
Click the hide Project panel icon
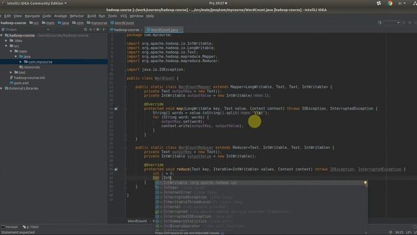point(104,29)
